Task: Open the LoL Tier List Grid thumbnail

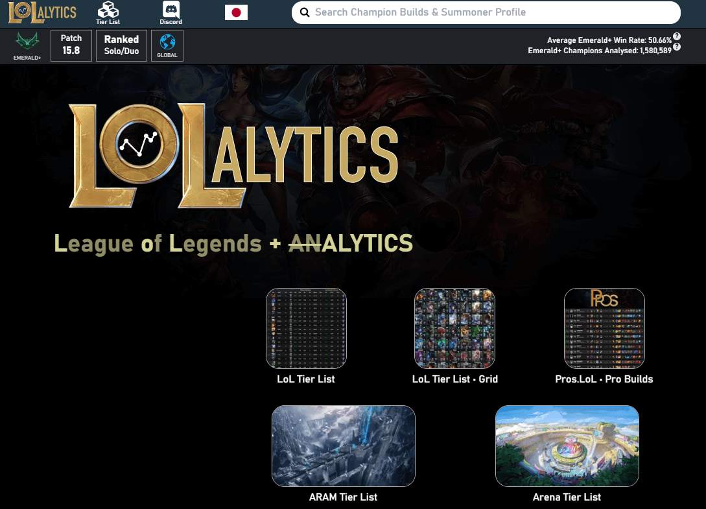Action: point(454,328)
